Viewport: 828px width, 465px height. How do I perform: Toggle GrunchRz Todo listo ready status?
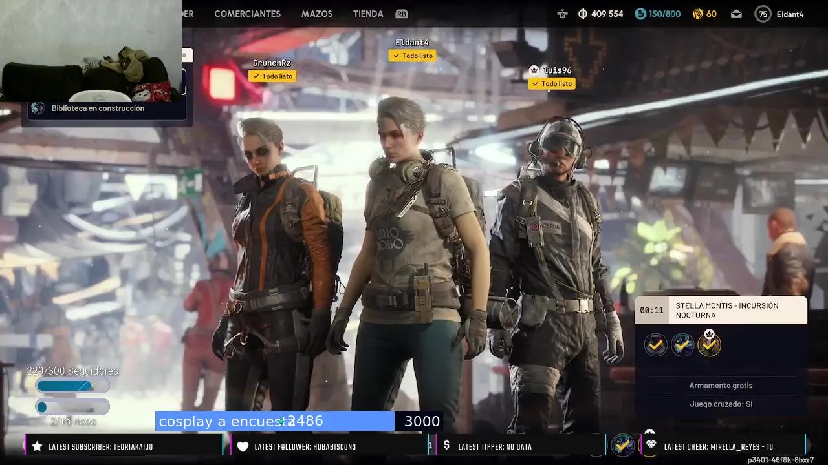click(272, 76)
